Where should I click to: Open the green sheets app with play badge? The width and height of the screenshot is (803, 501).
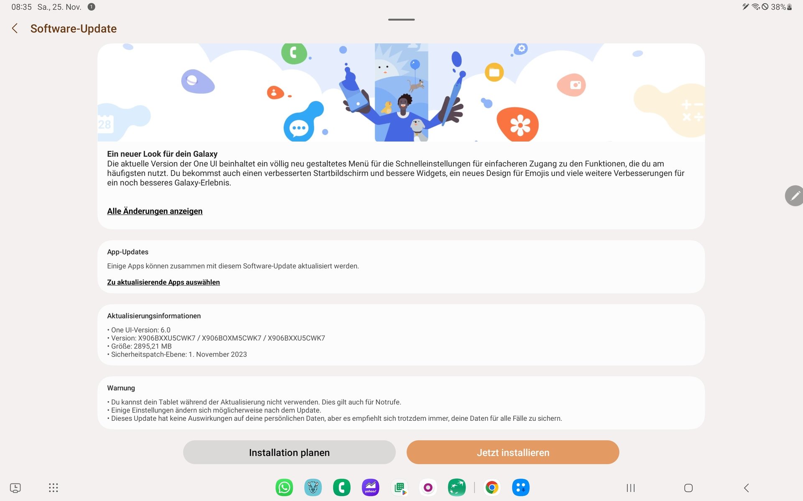399,487
